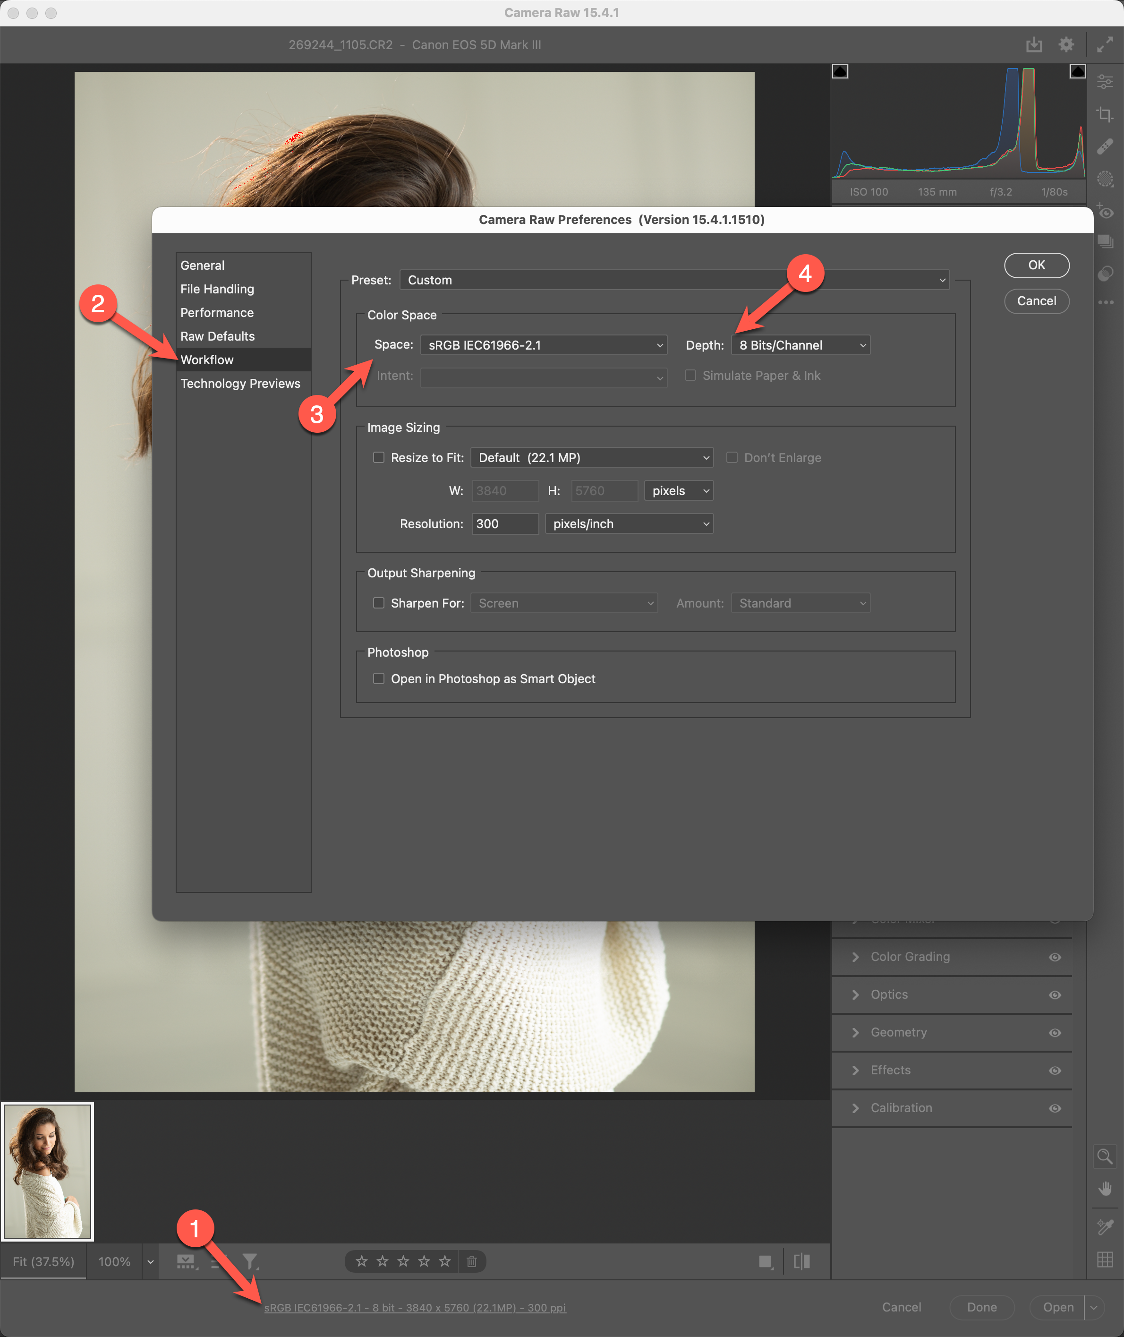
Task: Open the gear settings icon
Action: 1066,44
